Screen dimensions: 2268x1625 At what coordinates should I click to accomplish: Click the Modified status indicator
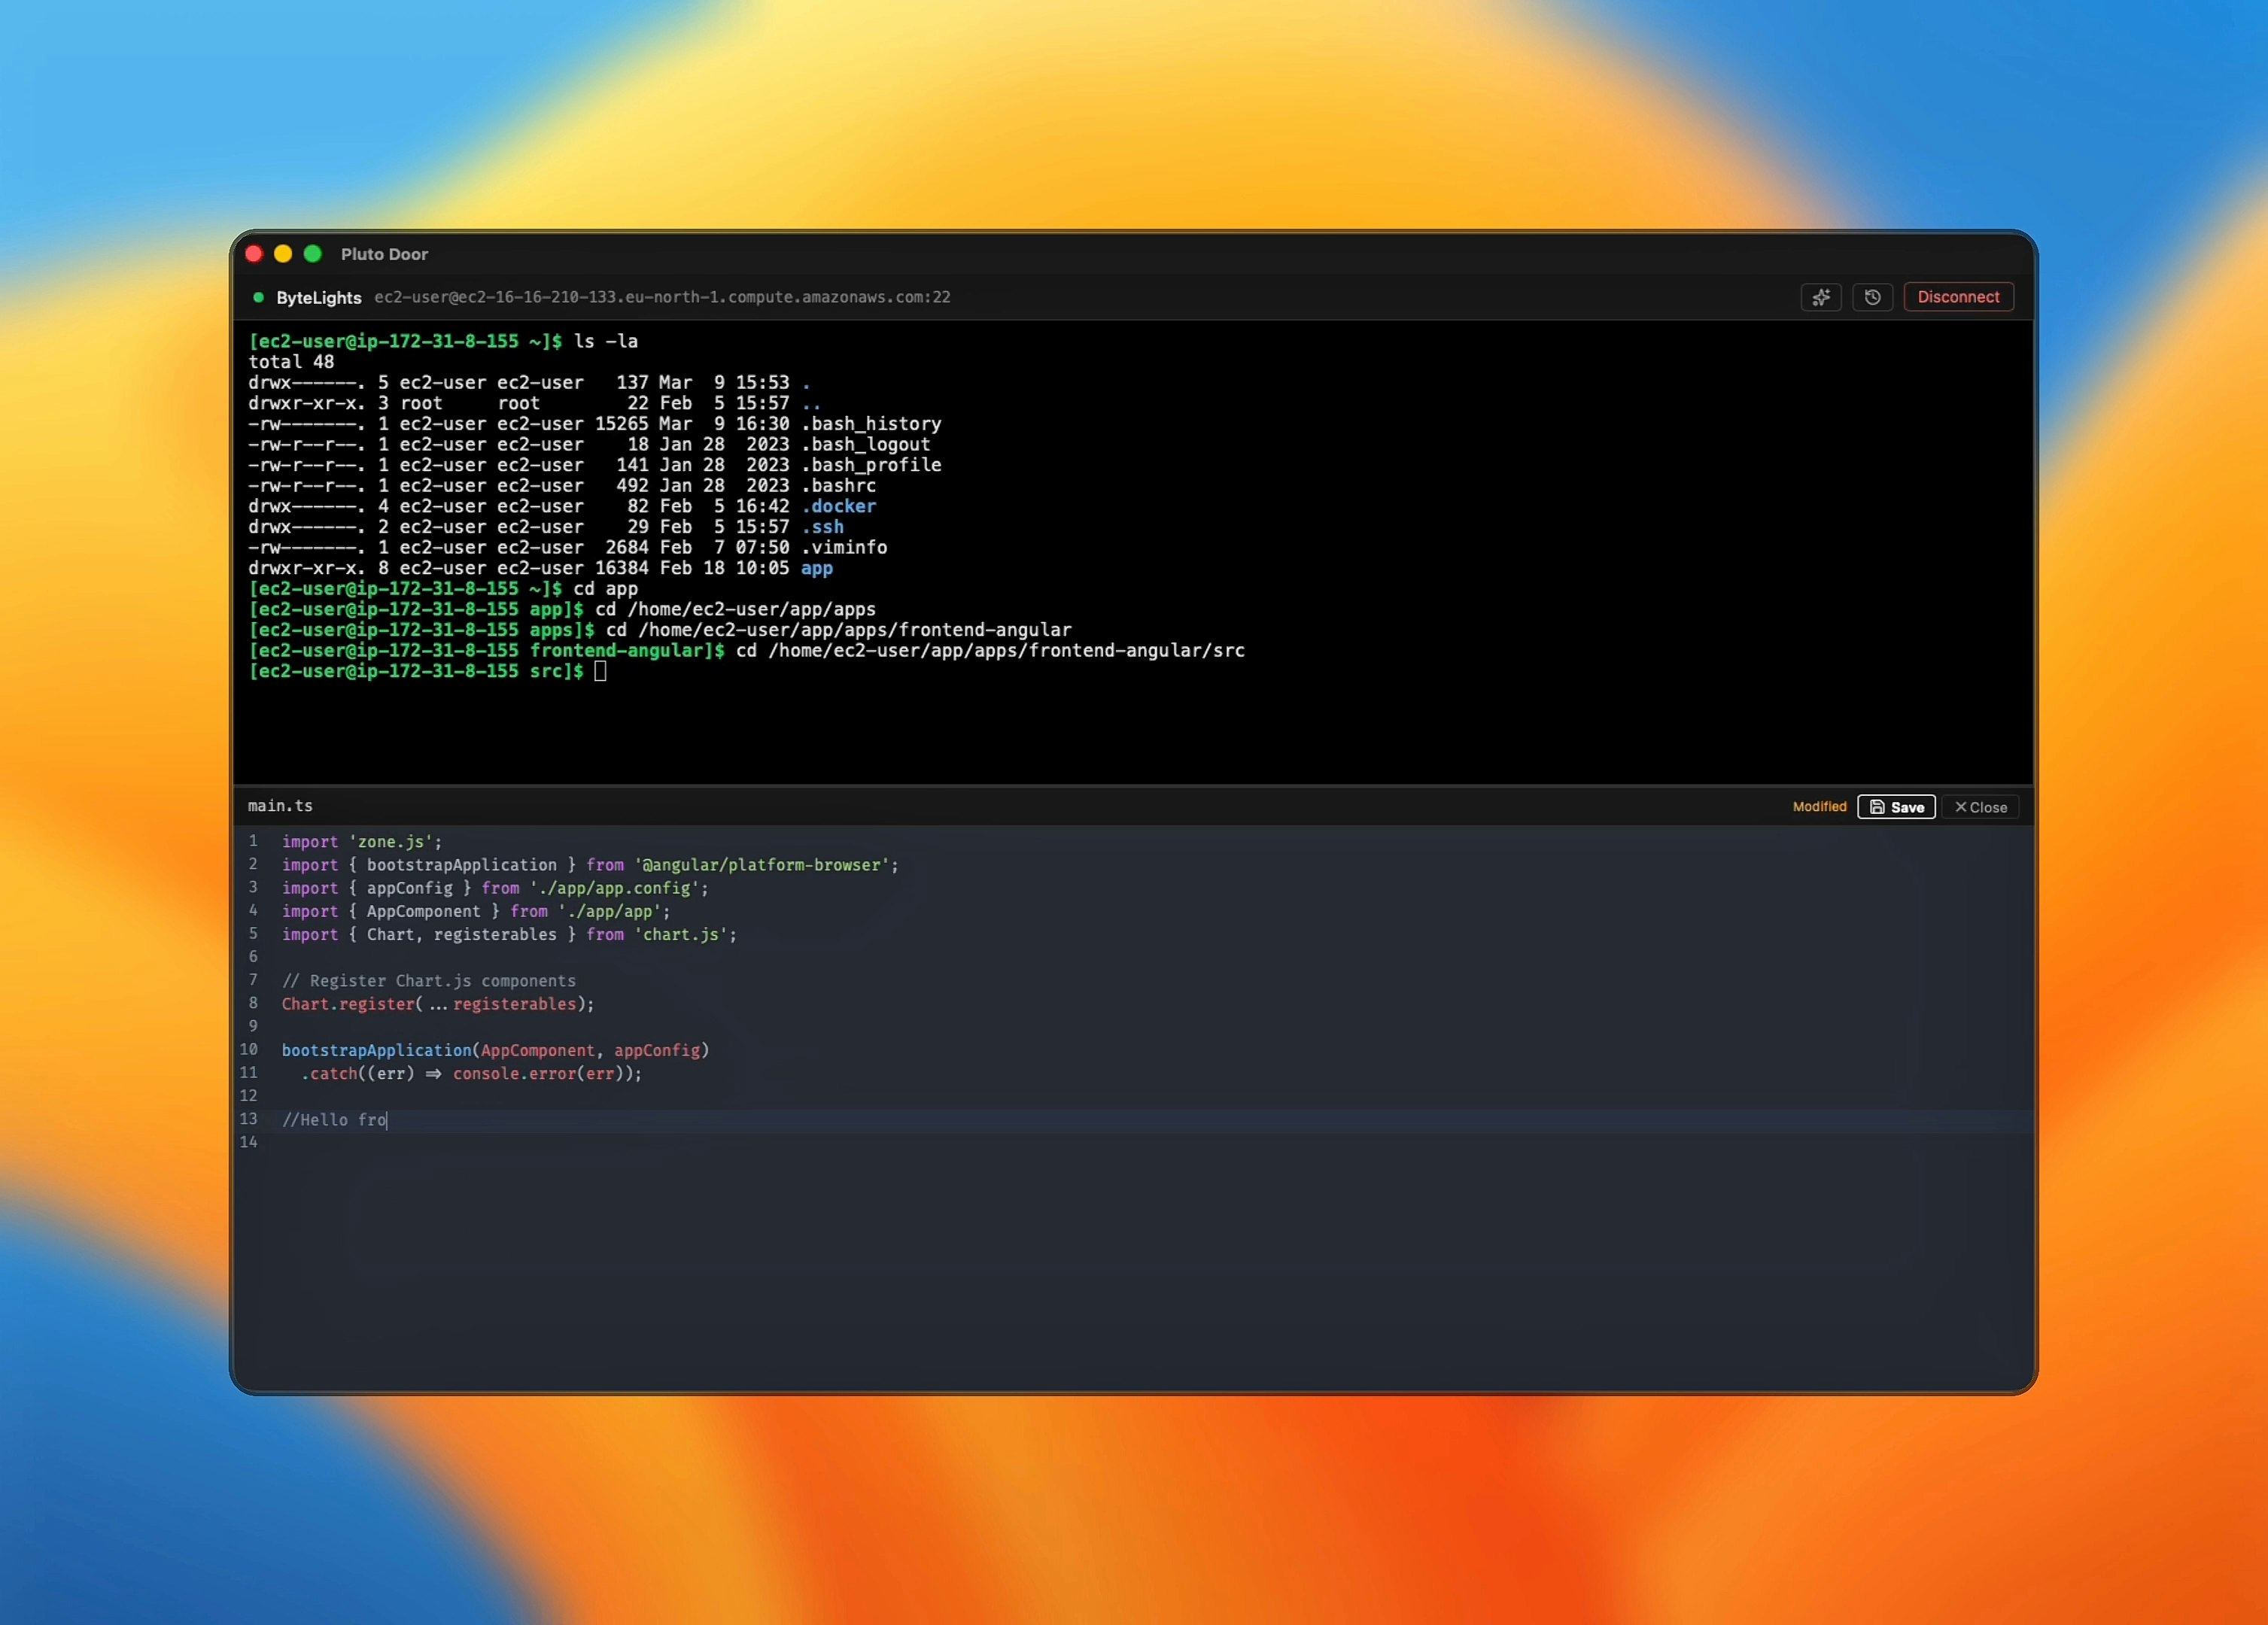pos(1818,807)
